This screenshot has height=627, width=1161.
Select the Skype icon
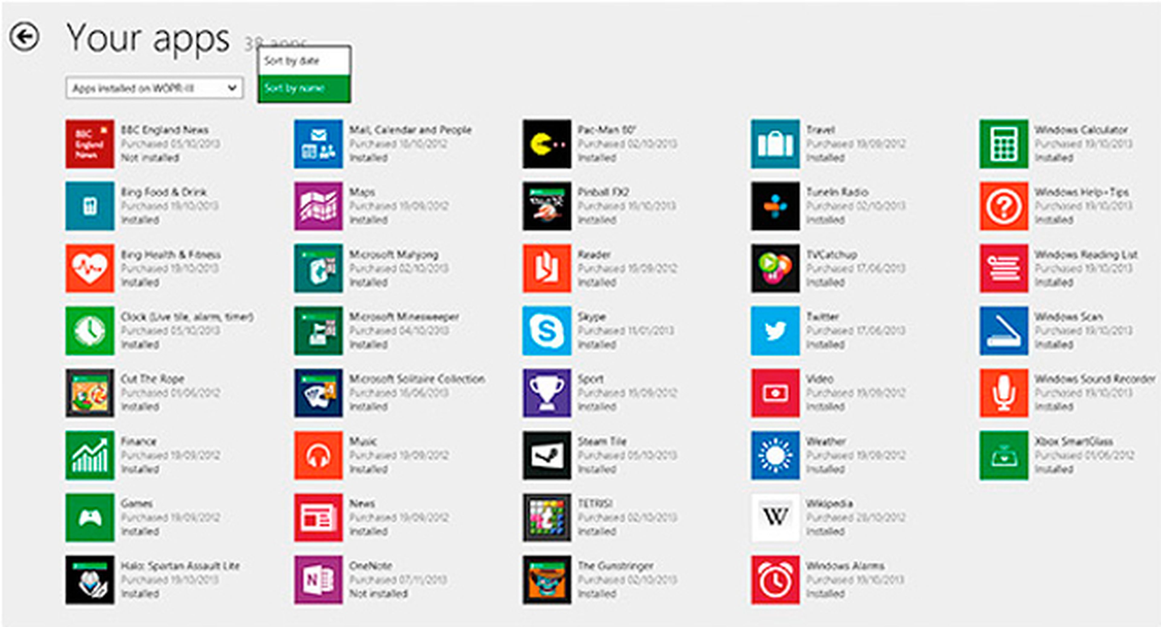click(547, 331)
